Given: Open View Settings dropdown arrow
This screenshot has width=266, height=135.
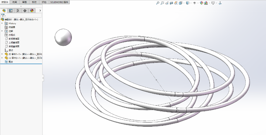Looking at the screenshot, I should [217, 3].
